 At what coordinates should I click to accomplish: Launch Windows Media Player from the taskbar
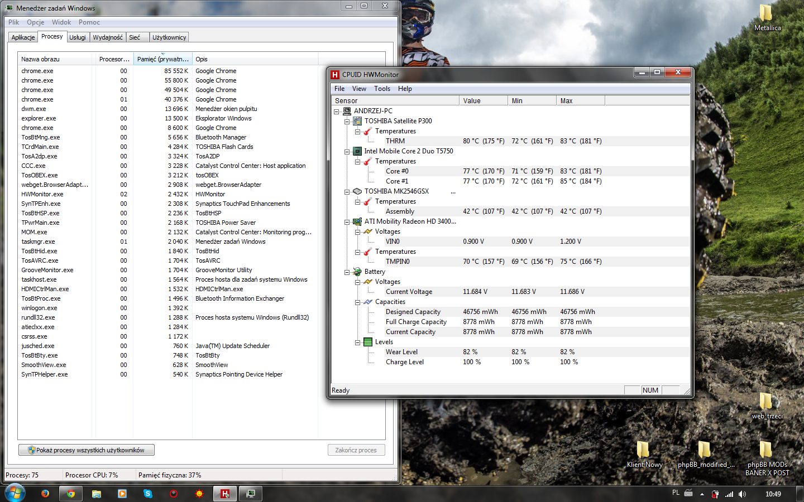[122, 494]
